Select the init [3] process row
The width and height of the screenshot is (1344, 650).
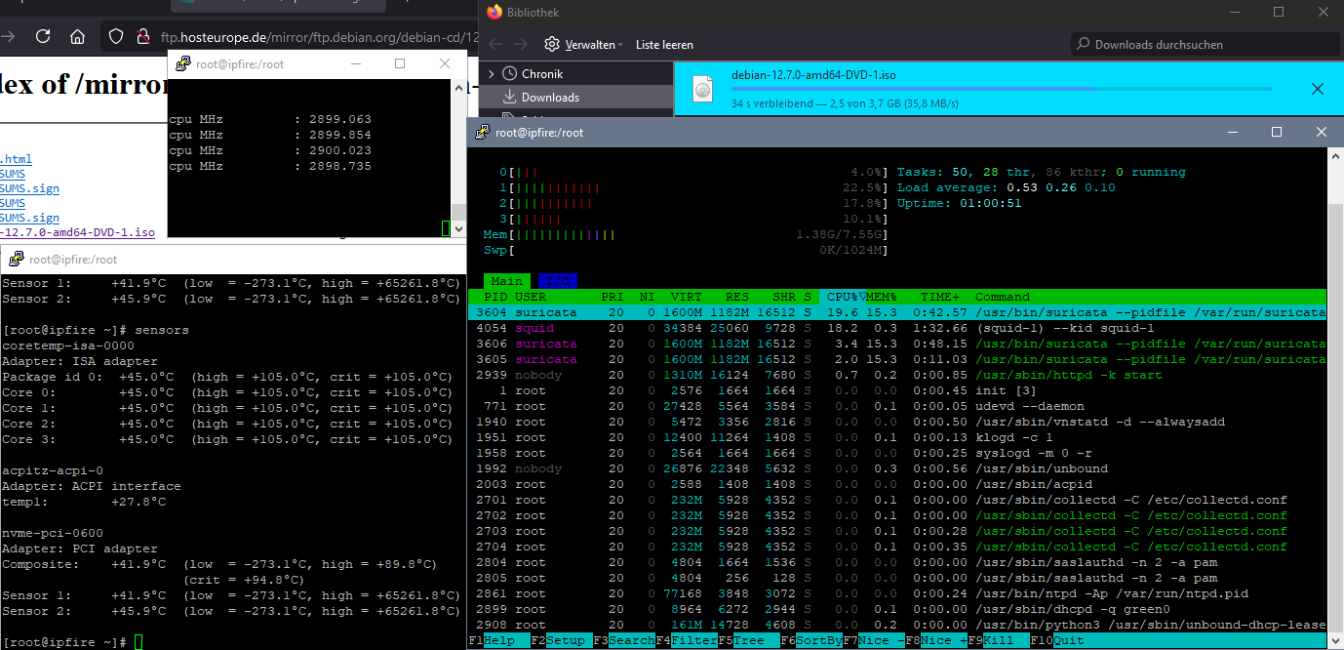point(897,390)
